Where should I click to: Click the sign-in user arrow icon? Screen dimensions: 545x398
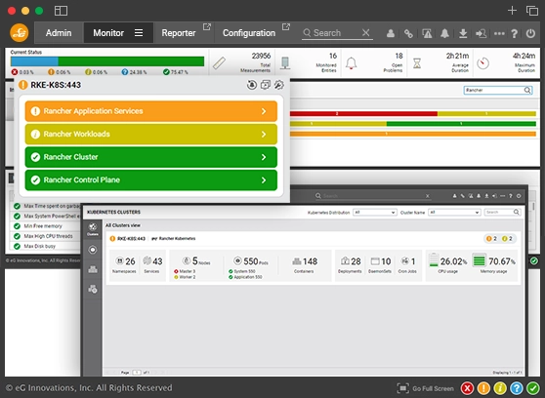point(482,33)
